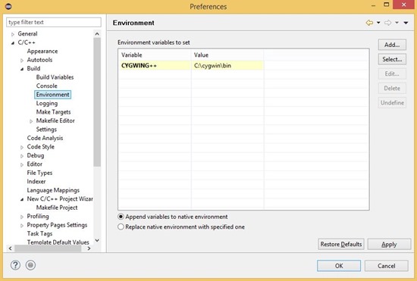Open Makefile Project page
Viewport: 417px width, 281px height.
click(57, 208)
